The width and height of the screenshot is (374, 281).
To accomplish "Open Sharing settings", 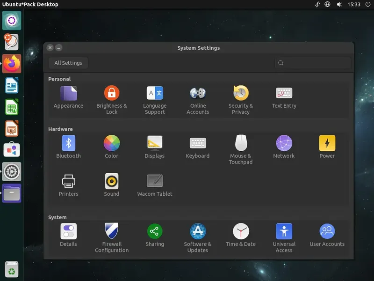I will [155, 235].
